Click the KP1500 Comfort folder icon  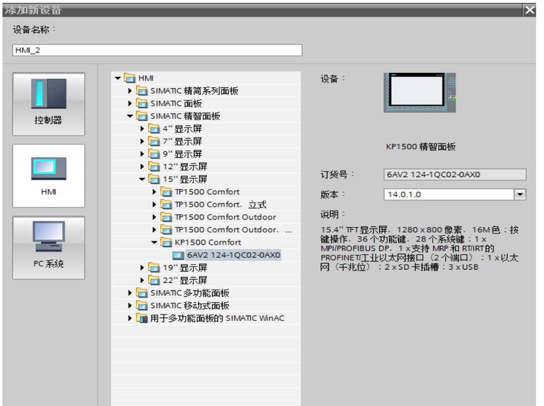[x=166, y=242]
